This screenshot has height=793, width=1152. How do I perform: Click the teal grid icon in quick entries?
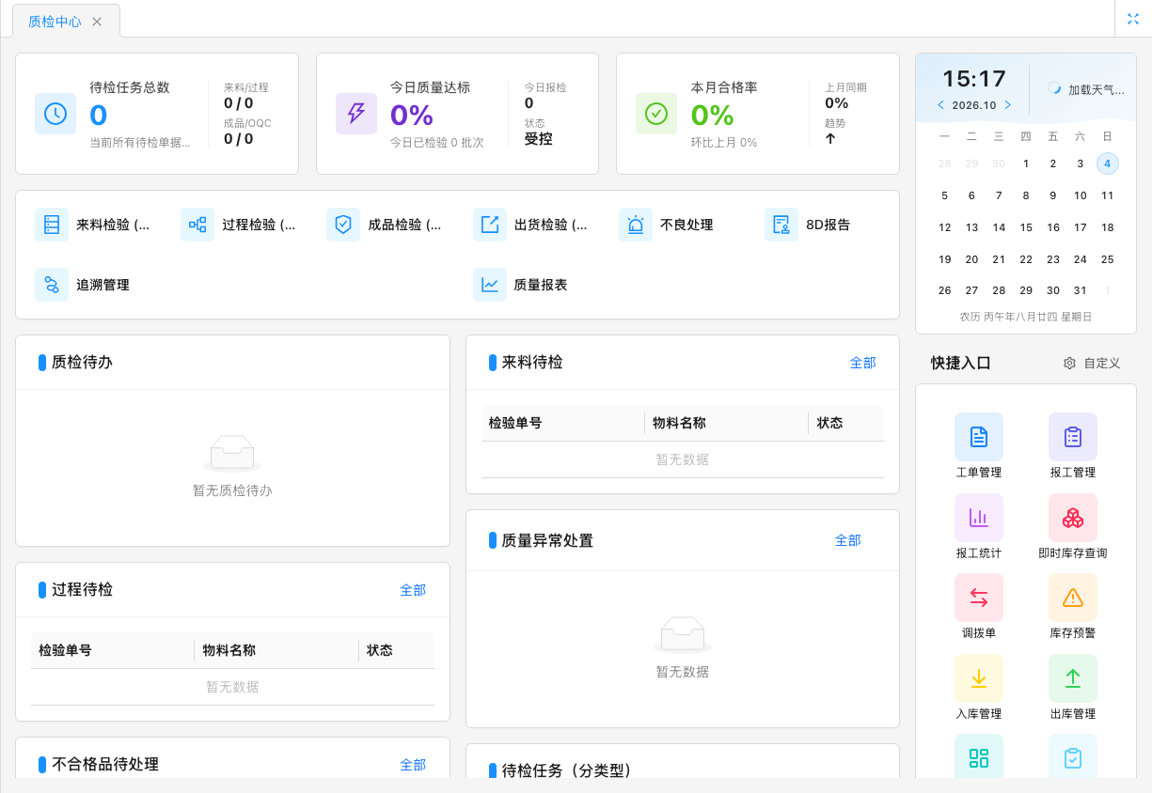click(x=979, y=756)
